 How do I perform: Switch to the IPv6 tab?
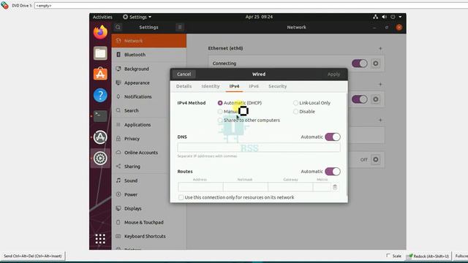point(254,86)
